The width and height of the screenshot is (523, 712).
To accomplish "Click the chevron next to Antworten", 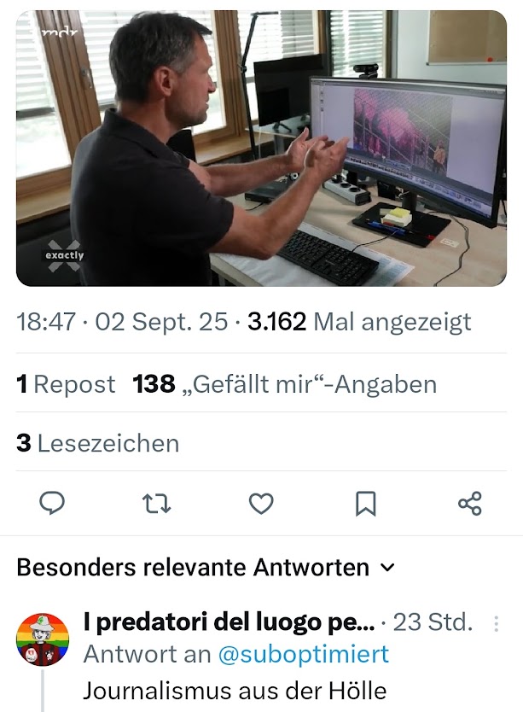I will (386, 568).
